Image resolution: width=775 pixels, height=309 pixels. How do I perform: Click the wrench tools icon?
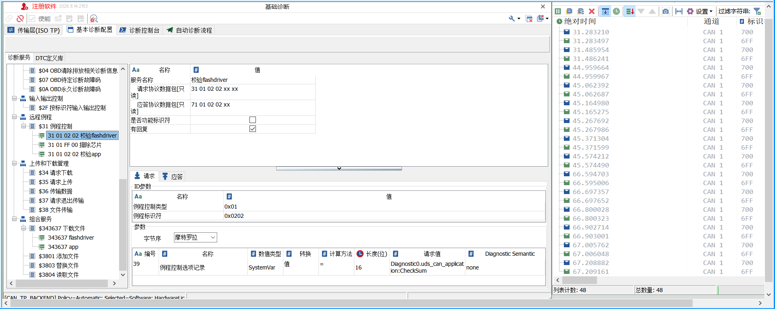[512, 19]
